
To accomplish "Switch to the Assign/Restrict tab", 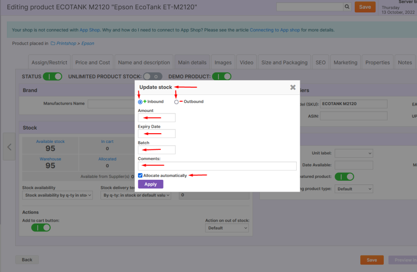I will tap(49, 63).
